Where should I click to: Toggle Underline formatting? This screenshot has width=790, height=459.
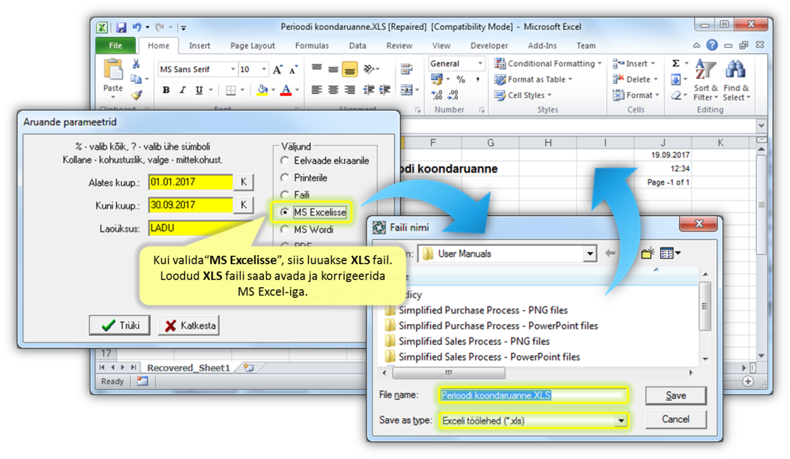pyautogui.click(x=199, y=90)
